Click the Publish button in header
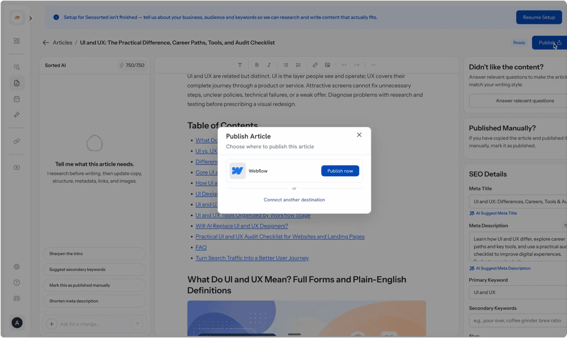This screenshot has width=567, height=338. 550,43
